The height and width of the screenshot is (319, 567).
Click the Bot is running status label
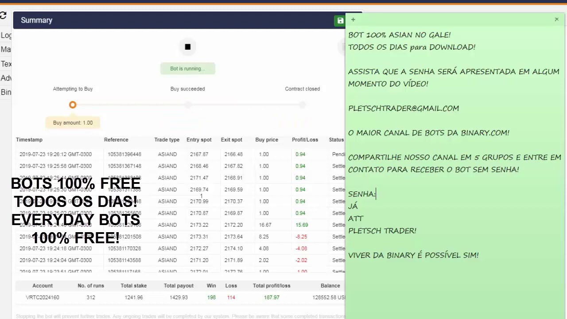coord(187,69)
